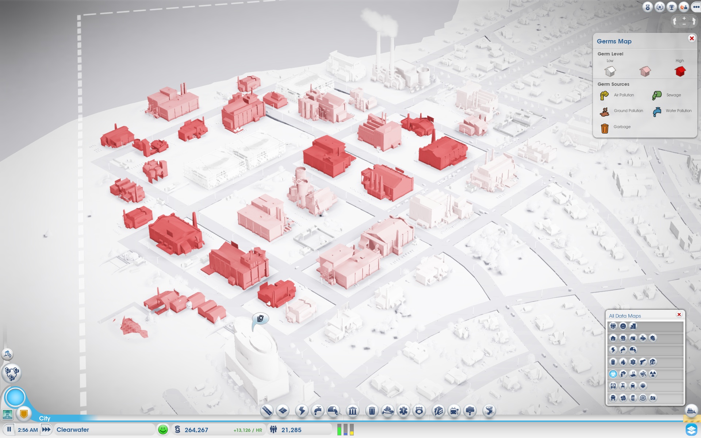
Task: Show the Industrial factory data map
Action: [x=633, y=338]
